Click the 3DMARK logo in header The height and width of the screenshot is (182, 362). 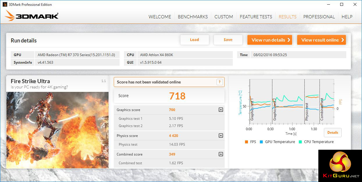coord(32,16)
